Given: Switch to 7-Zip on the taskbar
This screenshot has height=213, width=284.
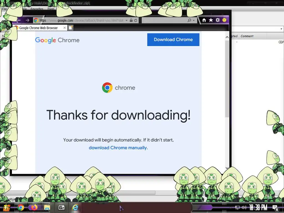Looking at the screenshot, I should click(x=61, y=207).
